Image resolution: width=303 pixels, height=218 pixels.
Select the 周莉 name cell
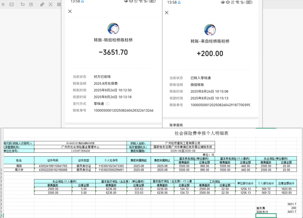pyautogui.click(x=19, y=166)
